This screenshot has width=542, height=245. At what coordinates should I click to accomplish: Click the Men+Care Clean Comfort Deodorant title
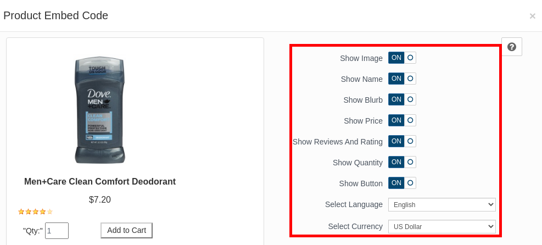pyautogui.click(x=100, y=181)
